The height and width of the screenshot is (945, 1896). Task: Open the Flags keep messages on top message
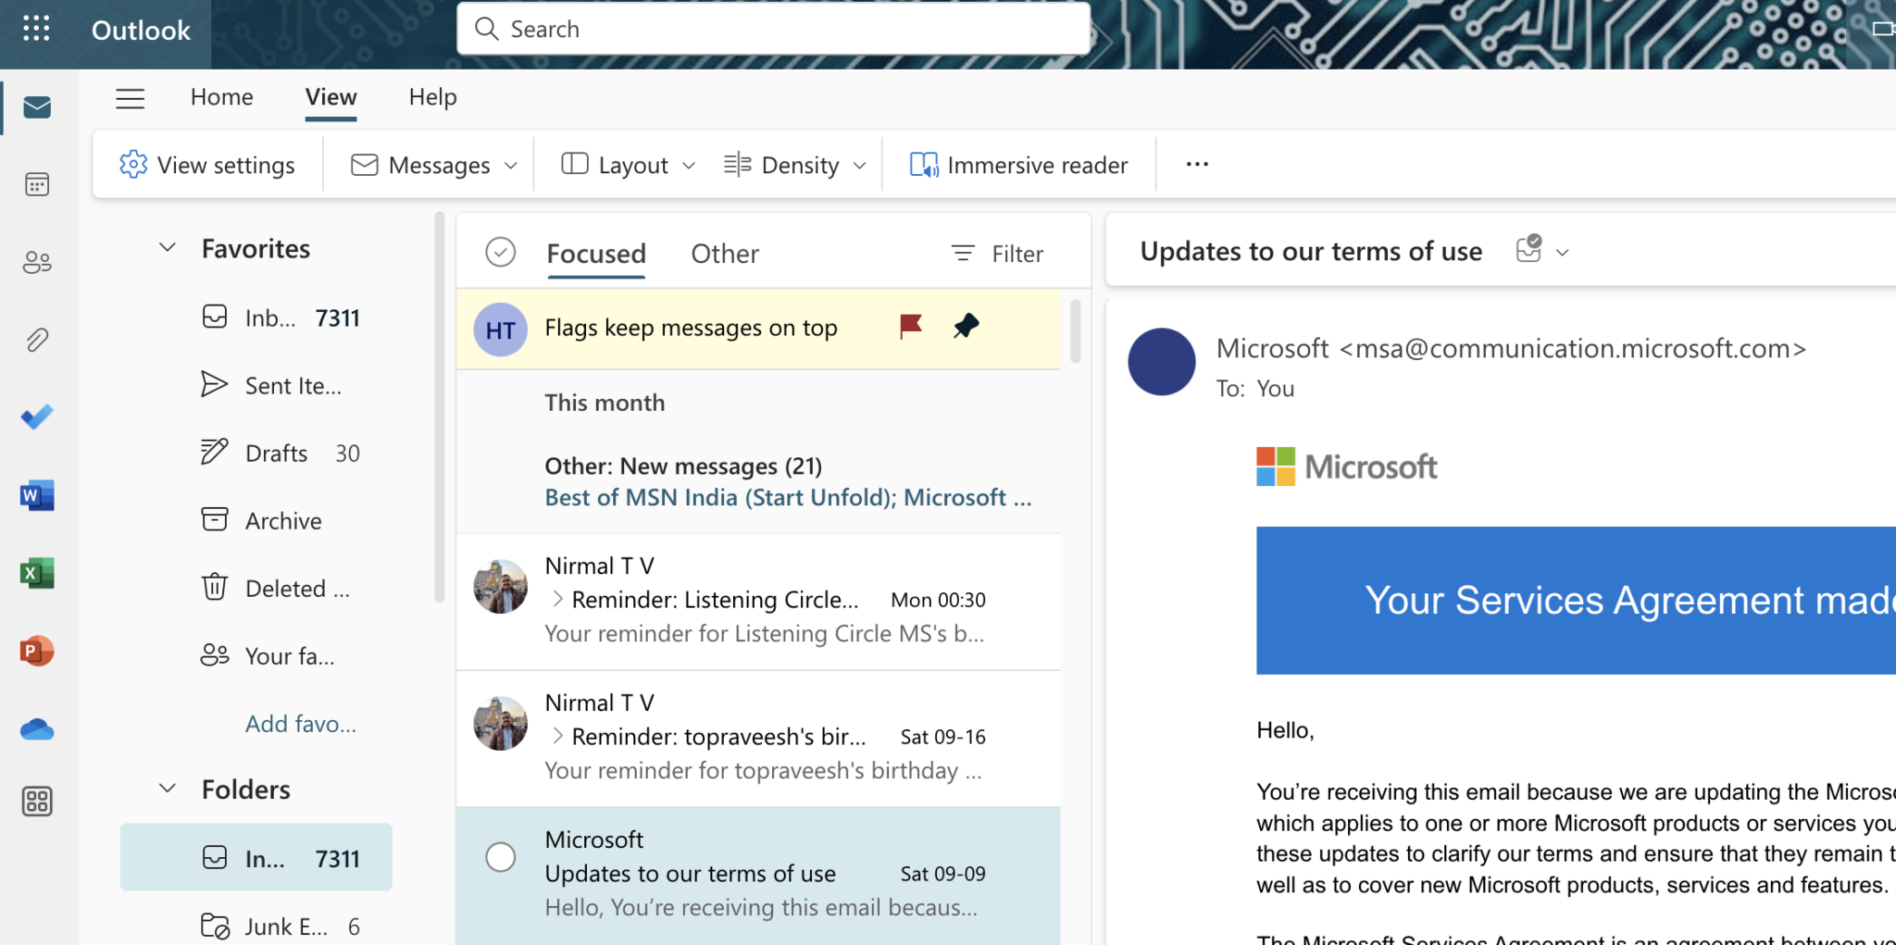click(758, 329)
